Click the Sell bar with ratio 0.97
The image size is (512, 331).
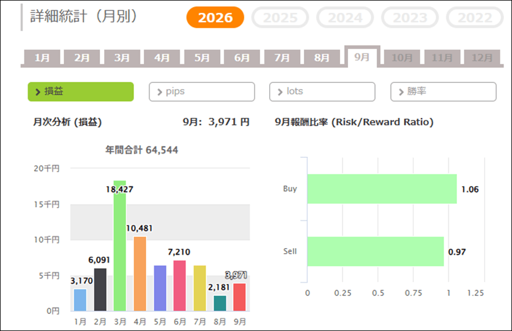(375, 252)
